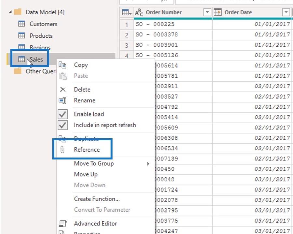Open the Advanced Editor
The height and width of the screenshot is (234, 293).
(96, 224)
